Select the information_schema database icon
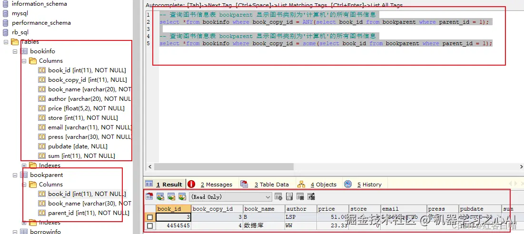524x234 pixels. [5, 4]
